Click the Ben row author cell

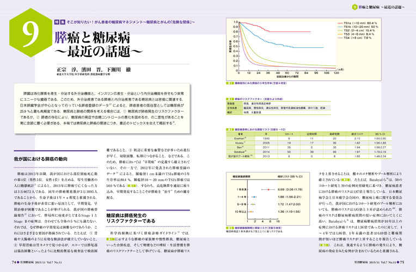coord(240,147)
